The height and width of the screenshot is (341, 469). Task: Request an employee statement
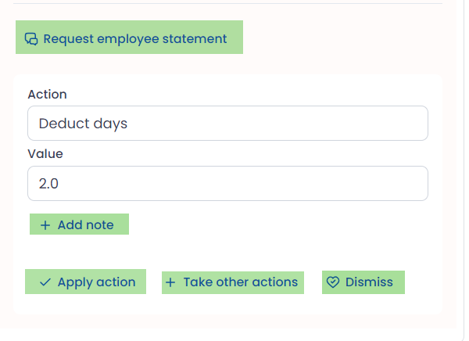(x=129, y=38)
